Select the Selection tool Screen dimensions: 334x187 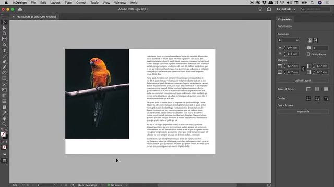pyautogui.click(x=4, y=22)
